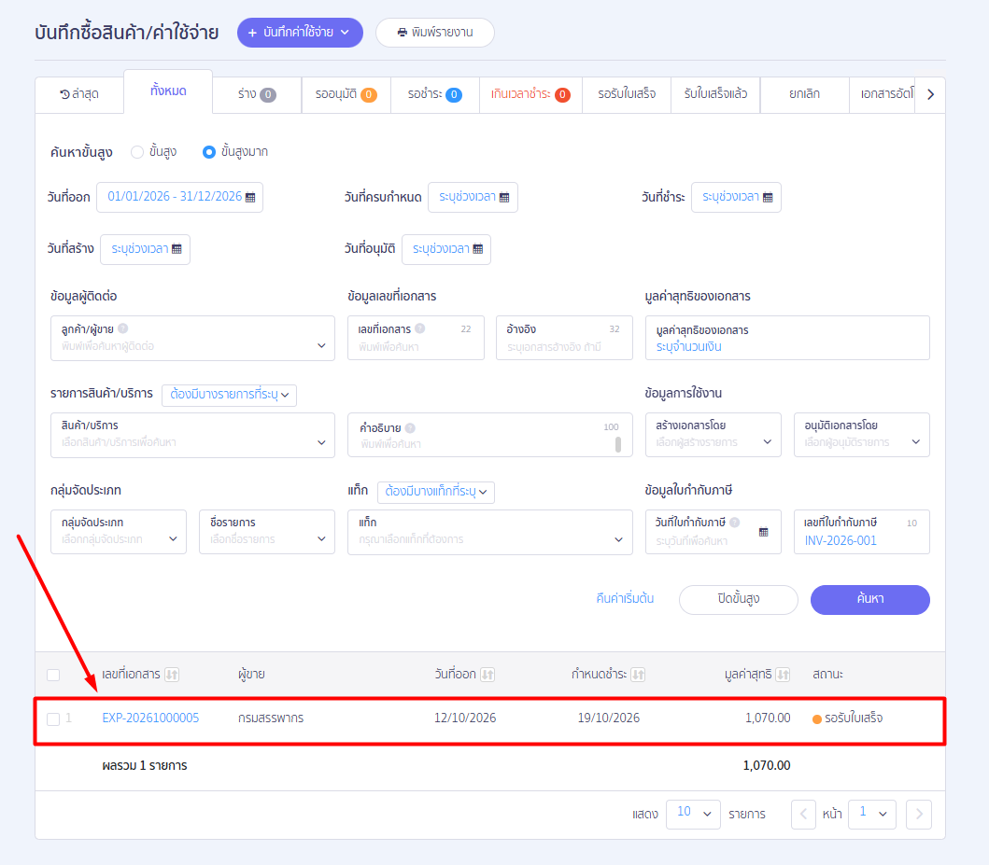Viewport: 989px width, 865px height.
Task: Click the พิมพ์รายงาน button
Action: [x=435, y=33]
